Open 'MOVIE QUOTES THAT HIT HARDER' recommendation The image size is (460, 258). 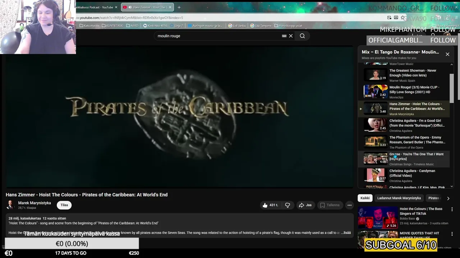(419, 235)
